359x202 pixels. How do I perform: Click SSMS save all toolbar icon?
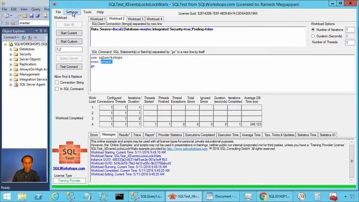38,16
